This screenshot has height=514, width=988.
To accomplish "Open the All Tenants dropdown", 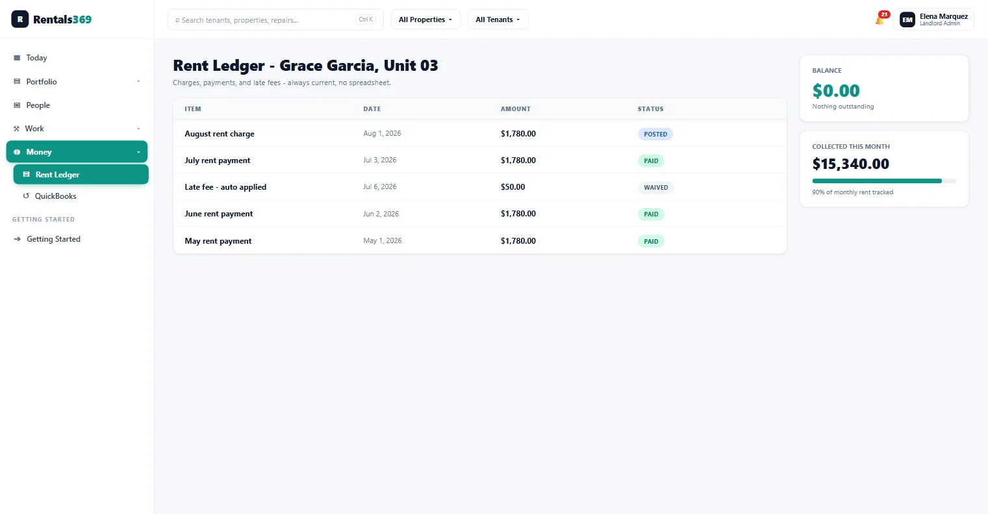I will 498,19.
